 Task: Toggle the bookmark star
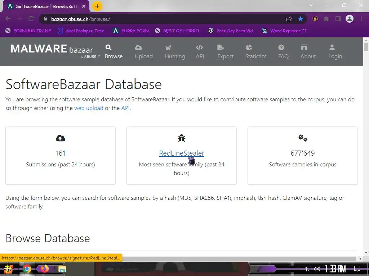point(301,19)
